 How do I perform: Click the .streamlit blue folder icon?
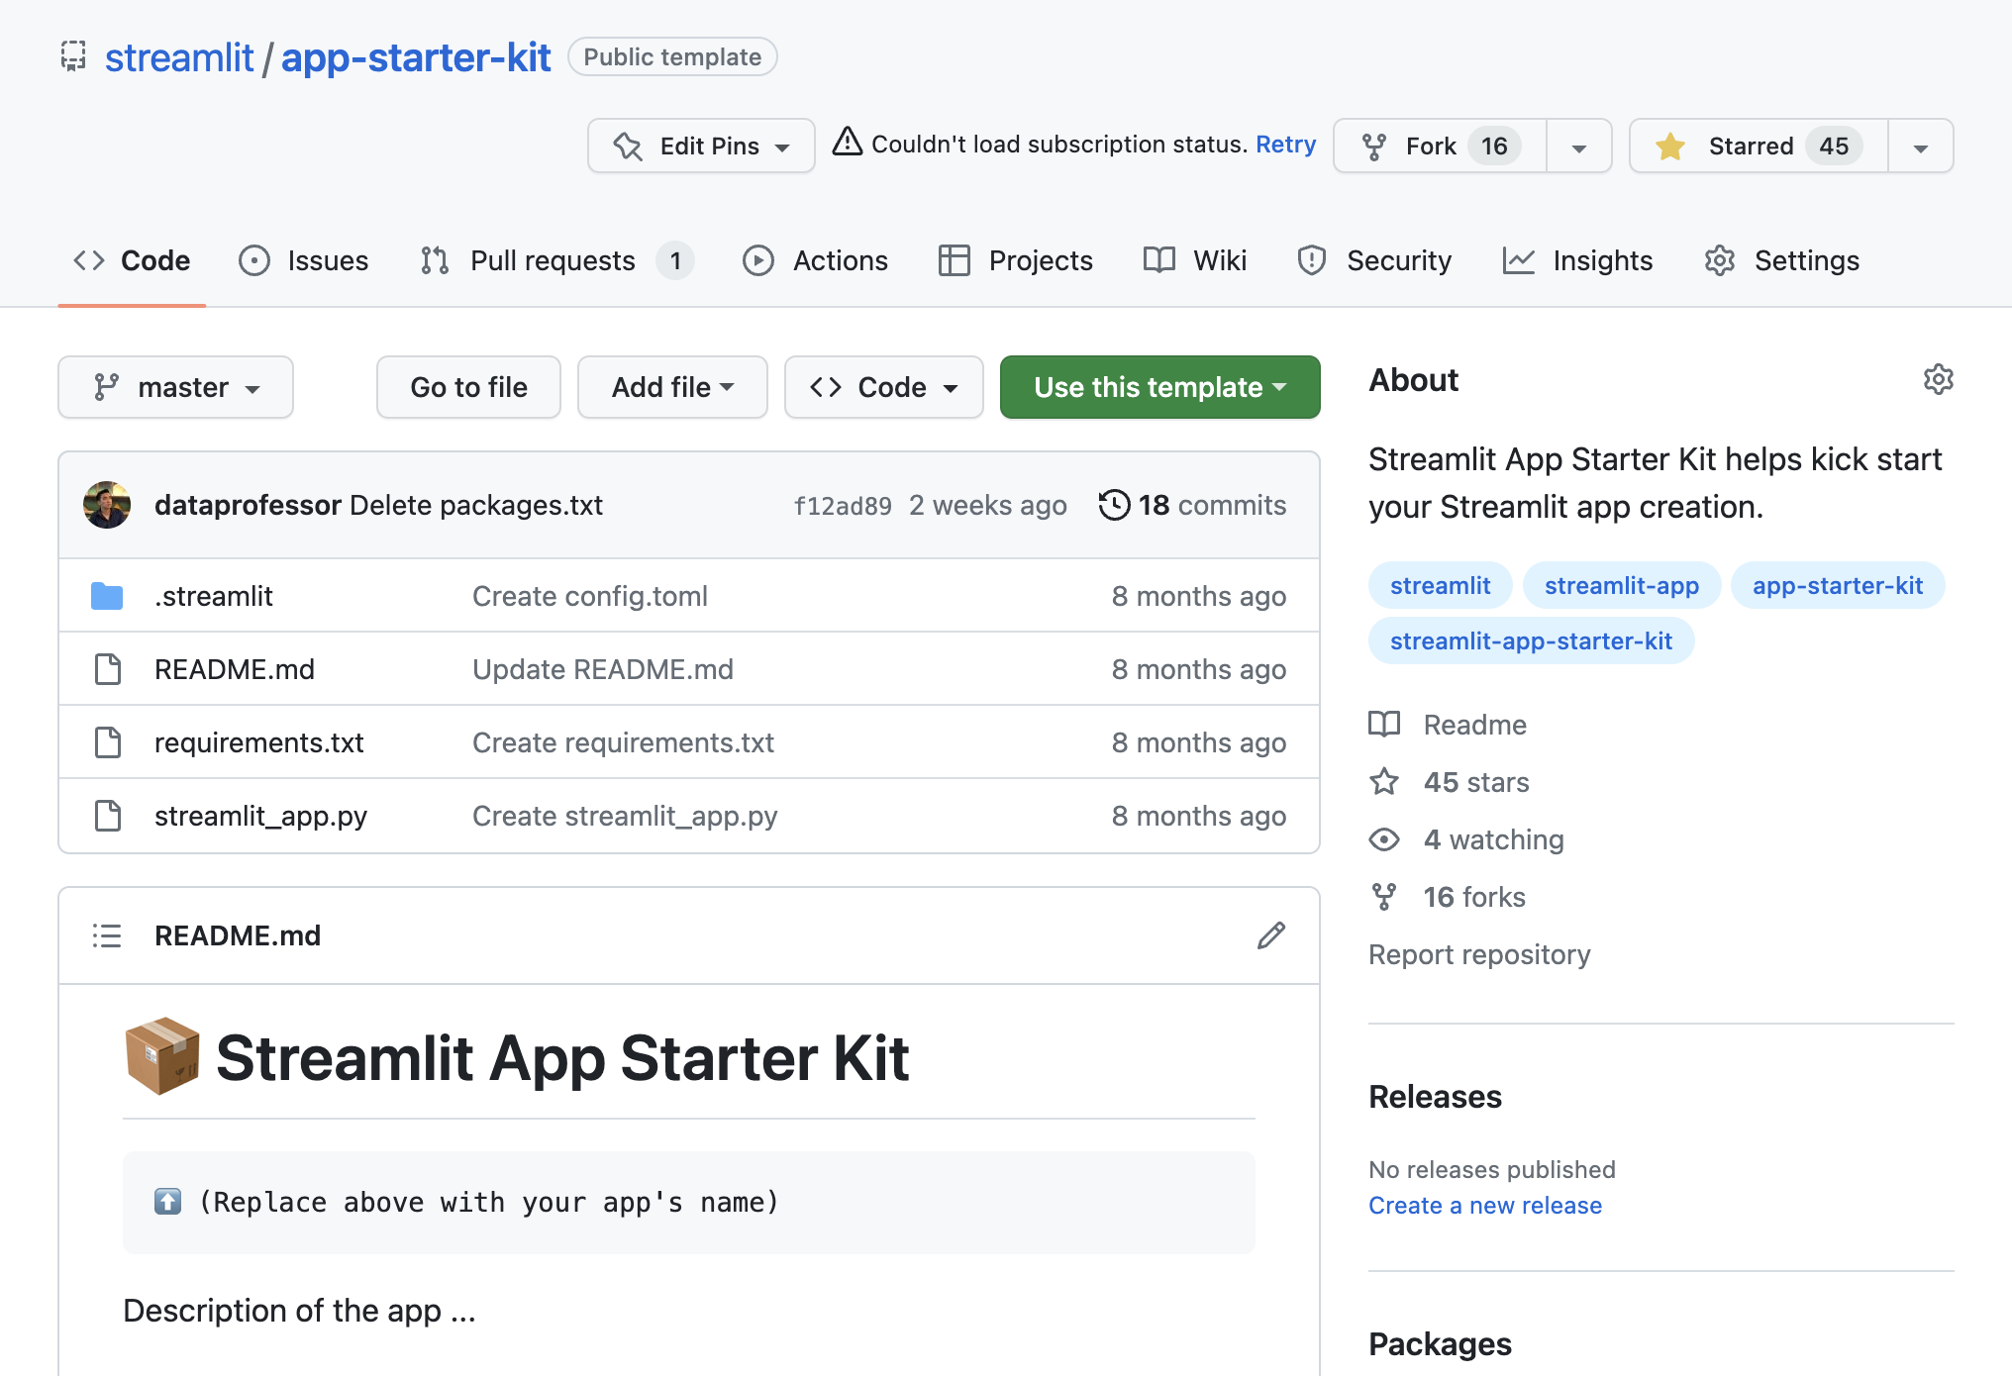pyautogui.click(x=107, y=595)
